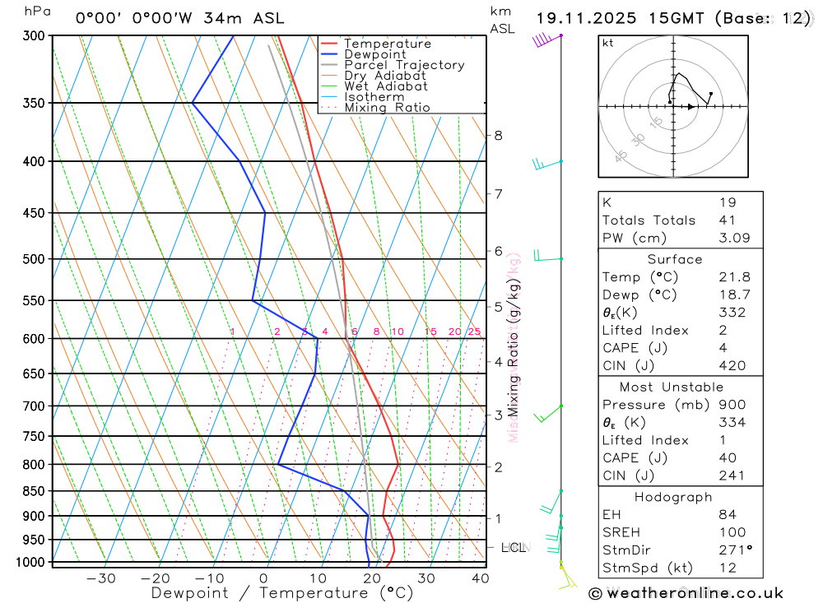Click the CAPE (J) surface value
This screenshot has height=603, width=823.
723,348
